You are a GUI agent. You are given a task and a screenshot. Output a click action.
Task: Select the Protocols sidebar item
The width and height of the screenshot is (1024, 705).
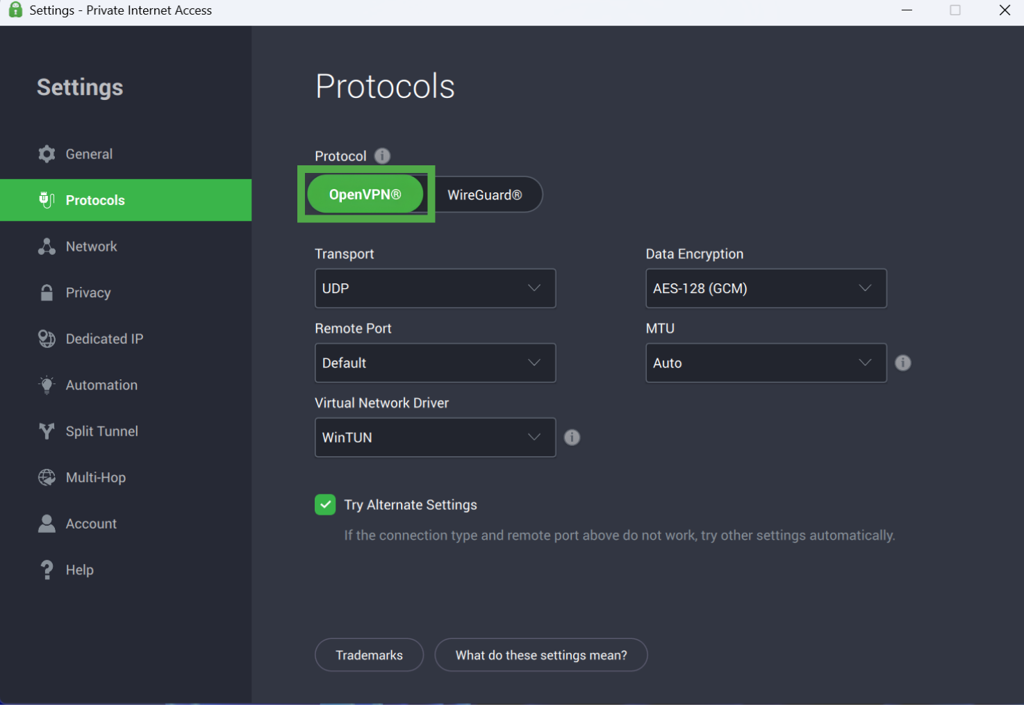(126, 200)
